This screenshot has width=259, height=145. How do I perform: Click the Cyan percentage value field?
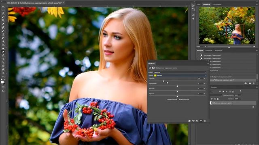click(x=200, y=79)
